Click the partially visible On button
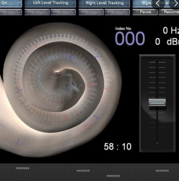 click(x=10, y=3)
